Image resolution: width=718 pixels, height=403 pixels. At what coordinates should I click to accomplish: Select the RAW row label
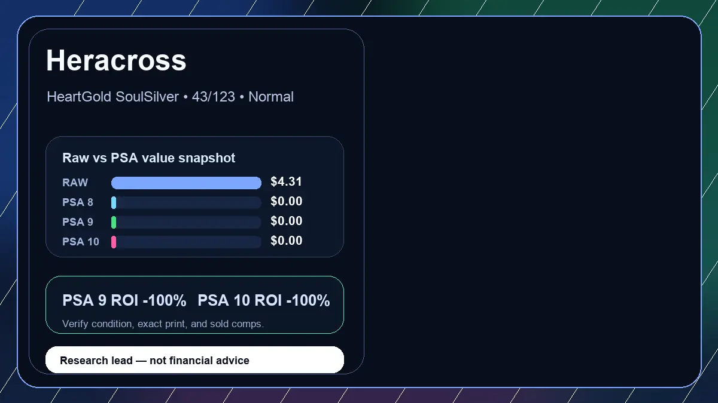pos(75,183)
